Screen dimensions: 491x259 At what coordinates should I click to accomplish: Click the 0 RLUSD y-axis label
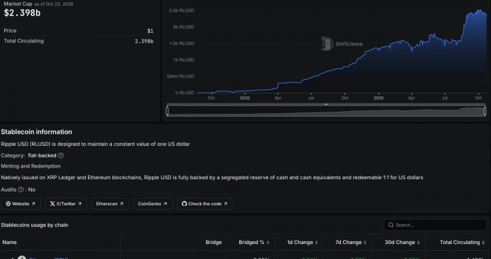(185, 93)
